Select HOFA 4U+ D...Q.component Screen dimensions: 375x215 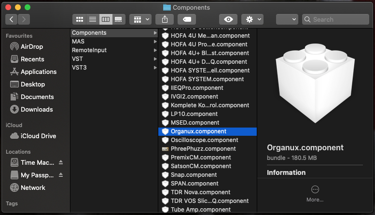(208, 62)
